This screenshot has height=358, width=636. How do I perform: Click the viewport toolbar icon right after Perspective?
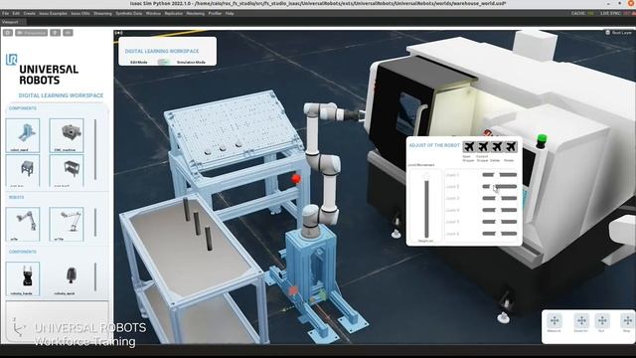coord(56,33)
